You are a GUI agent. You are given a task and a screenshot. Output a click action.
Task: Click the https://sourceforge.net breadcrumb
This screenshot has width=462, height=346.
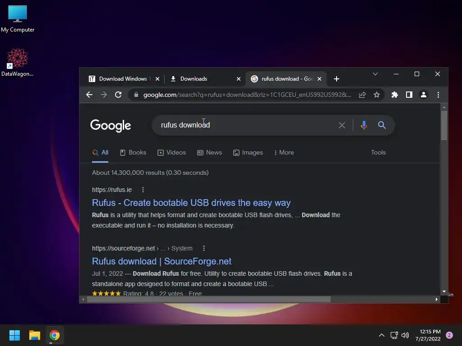pos(142,248)
